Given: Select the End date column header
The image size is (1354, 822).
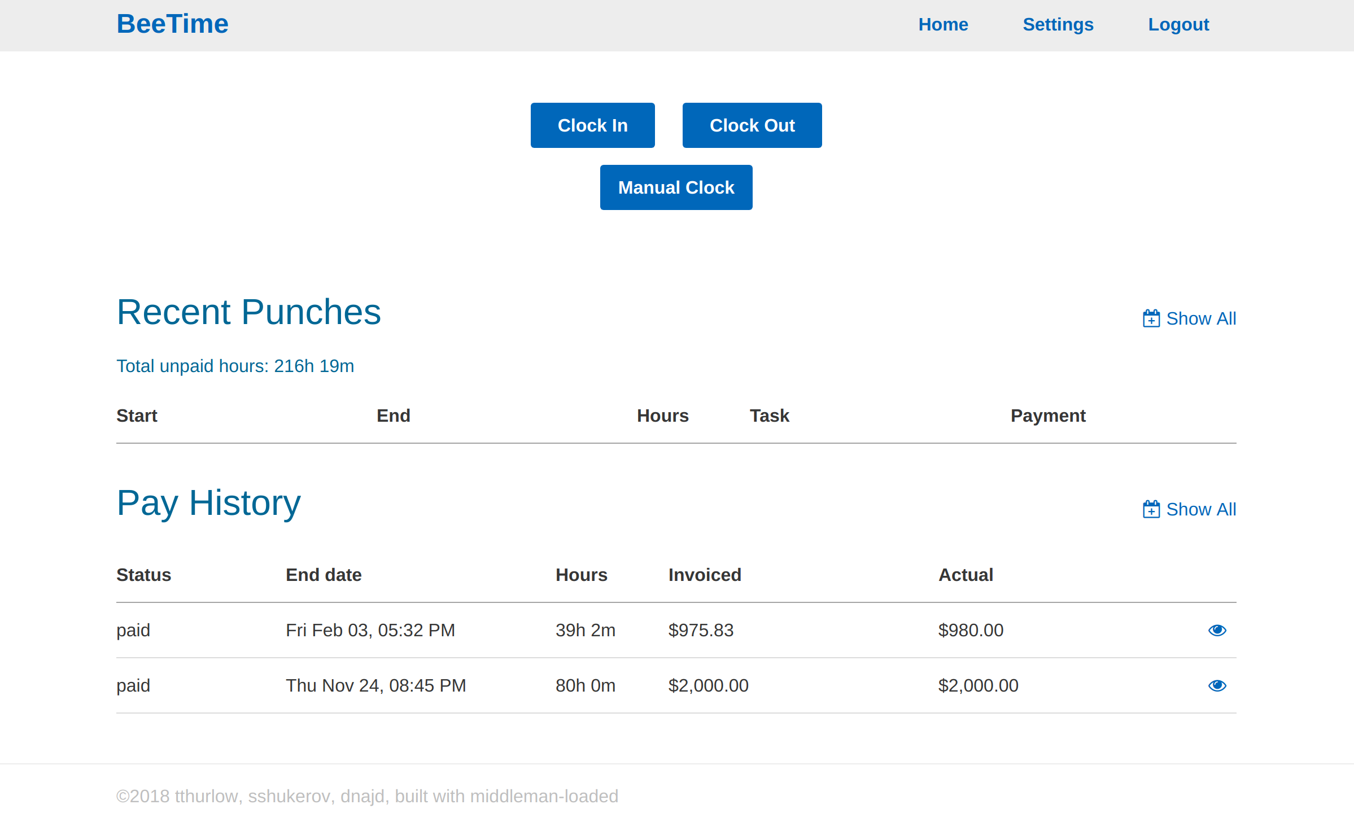Looking at the screenshot, I should pyautogui.click(x=324, y=575).
